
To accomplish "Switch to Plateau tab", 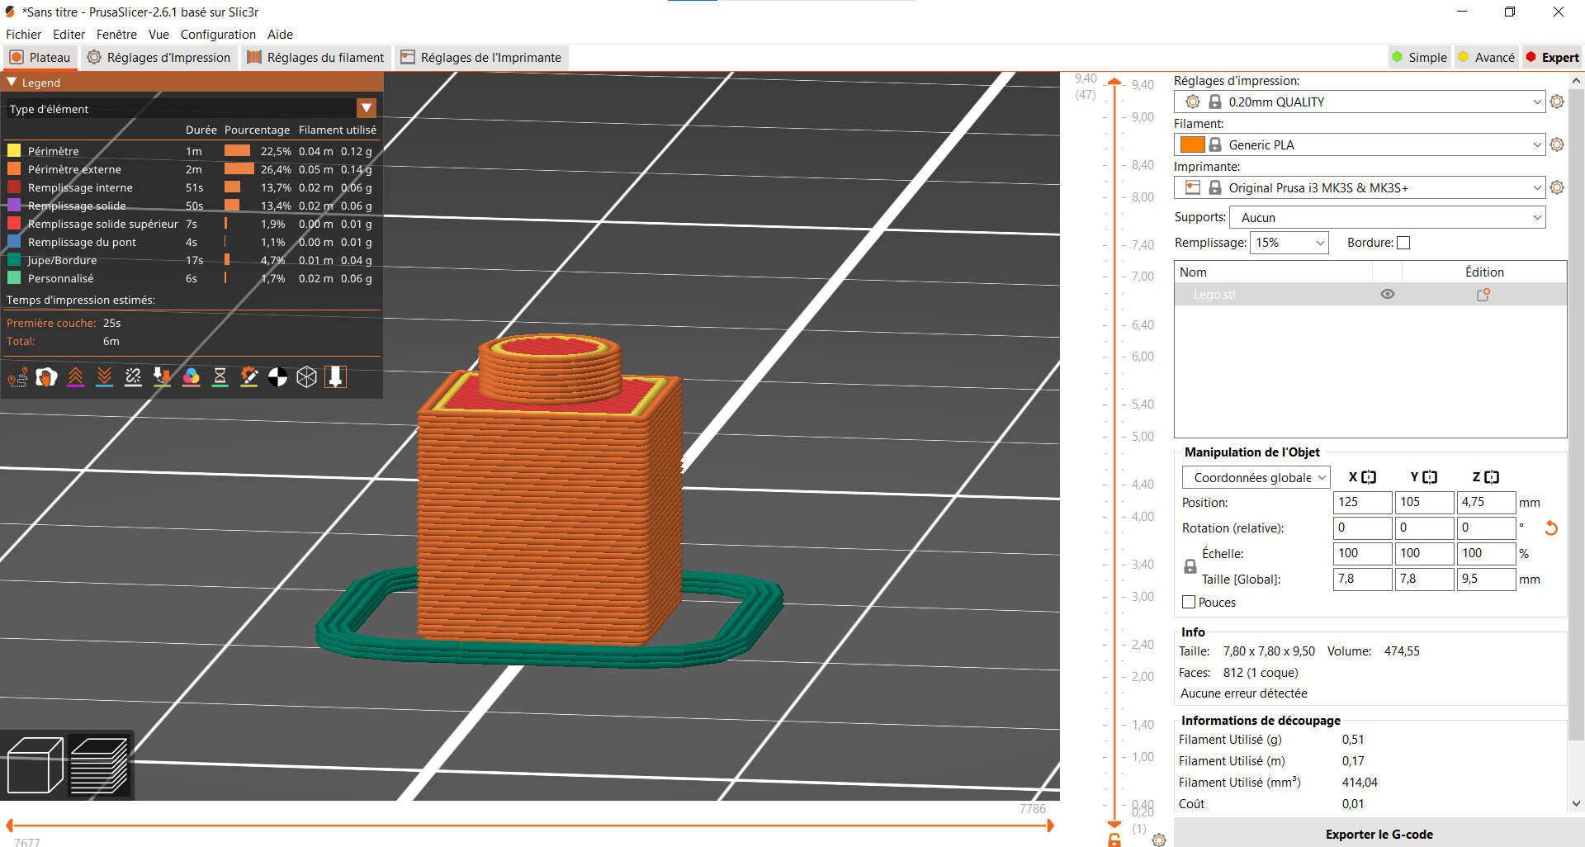I will tap(40, 57).
